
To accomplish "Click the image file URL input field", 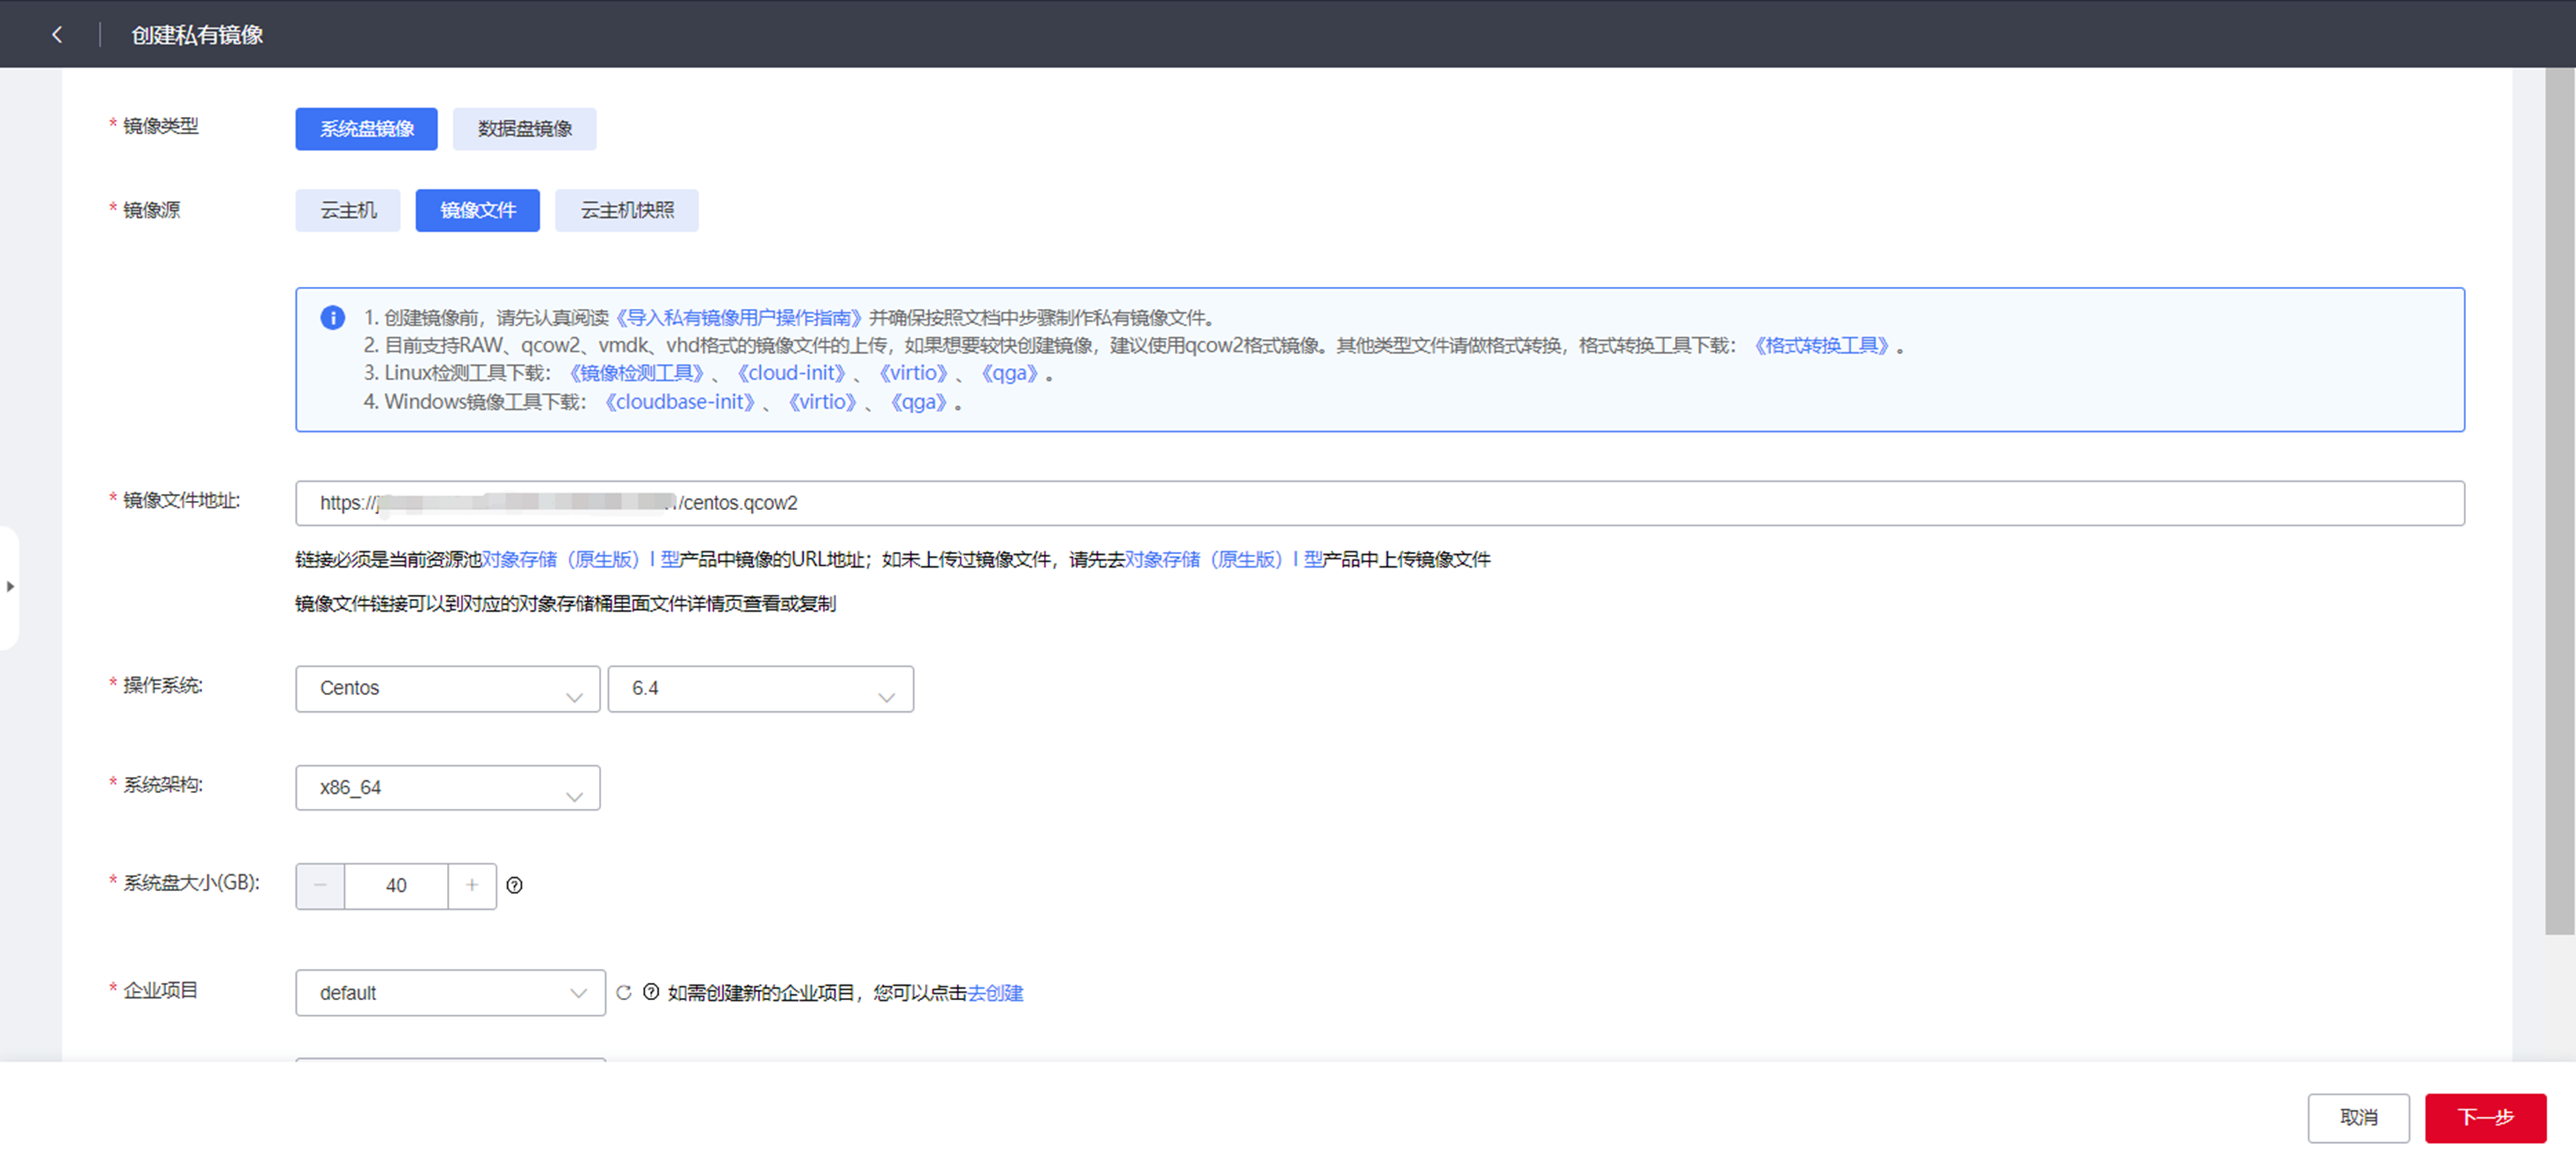I will 1379,503.
